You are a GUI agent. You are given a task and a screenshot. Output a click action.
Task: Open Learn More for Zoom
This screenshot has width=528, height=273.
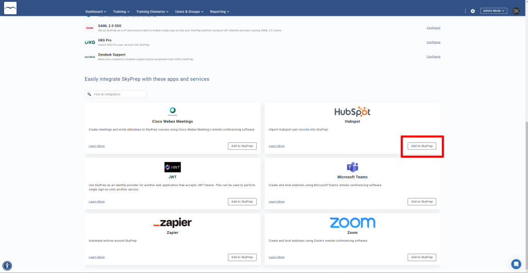click(276, 257)
